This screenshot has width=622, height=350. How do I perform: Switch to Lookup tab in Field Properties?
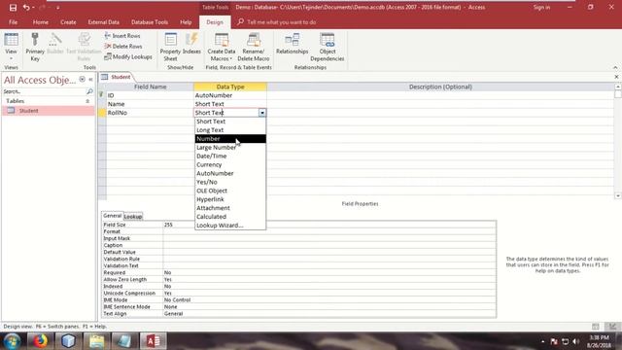133,217
